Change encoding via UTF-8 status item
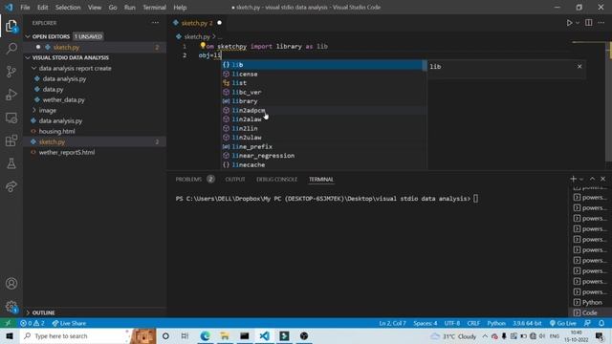Screen dimensions: 612x344 tap(452, 323)
